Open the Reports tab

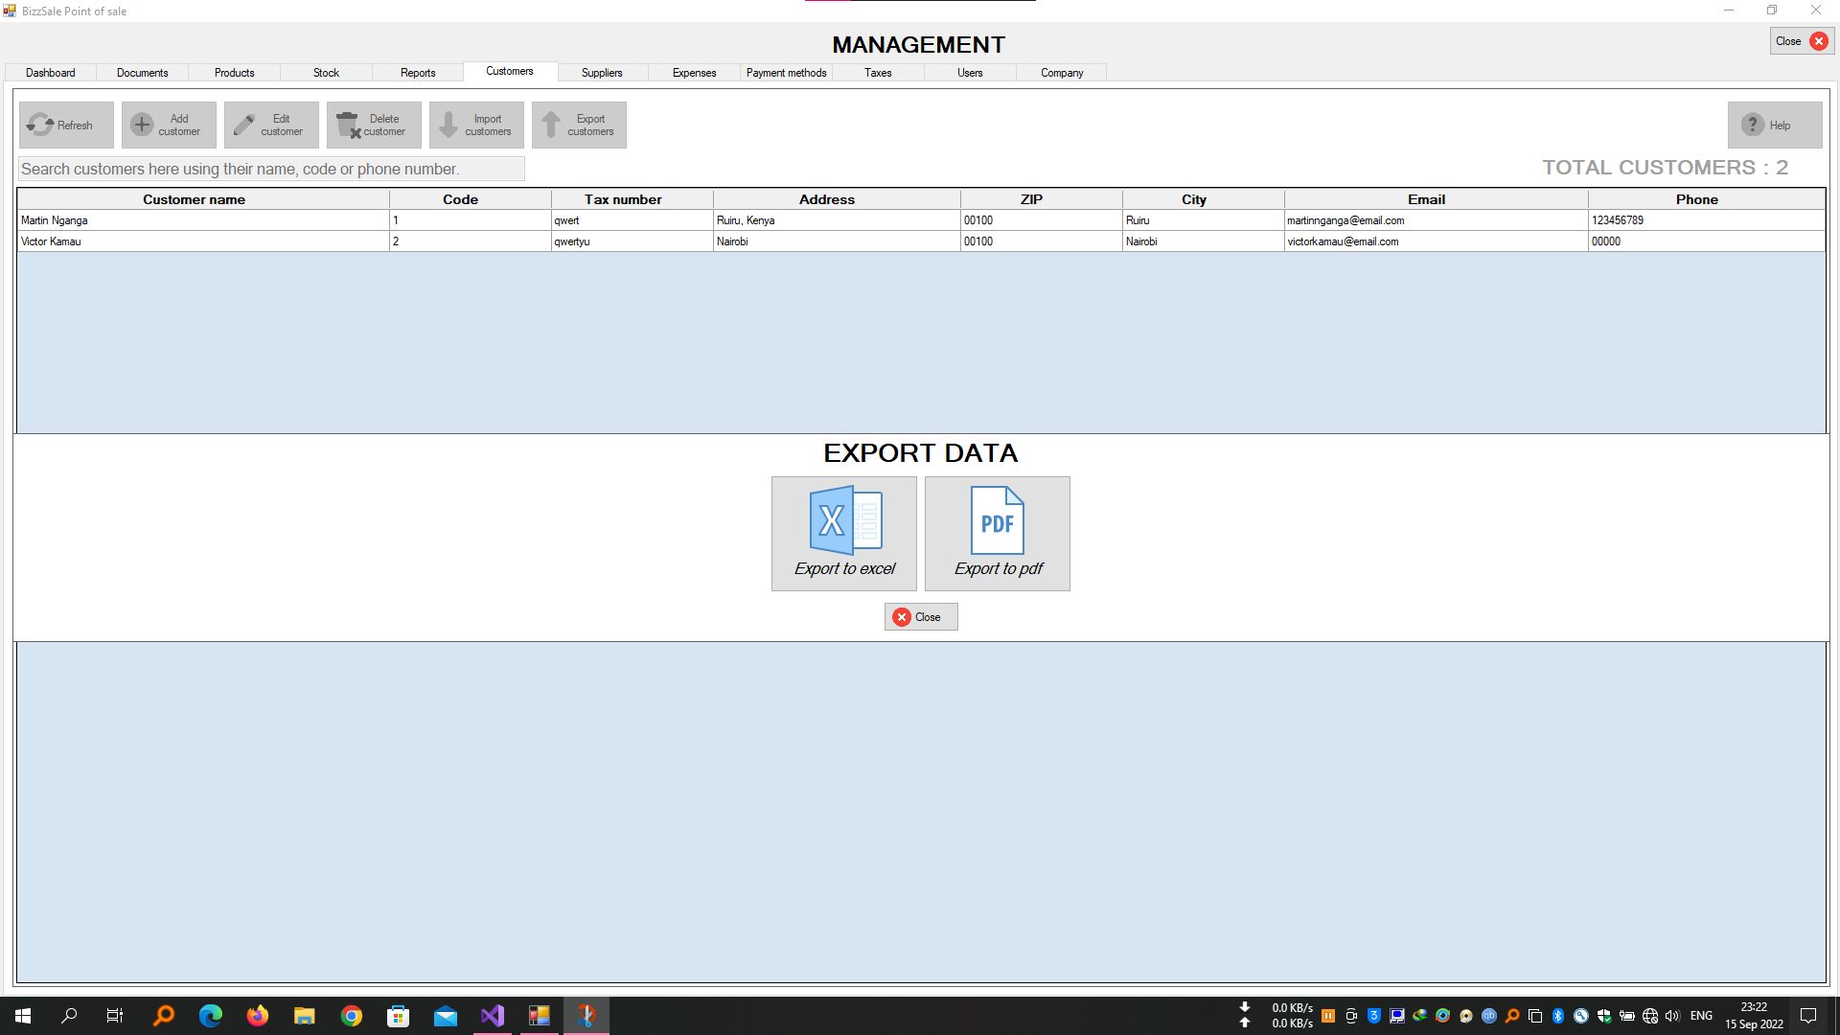tap(418, 73)
